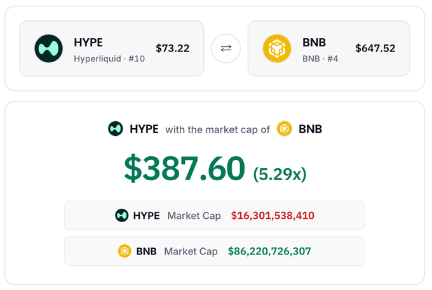This screenshot has height=290, width=432.
Task: Click the 'Hyperliquid · #10' rank label
Action: [x=109, y=58]
